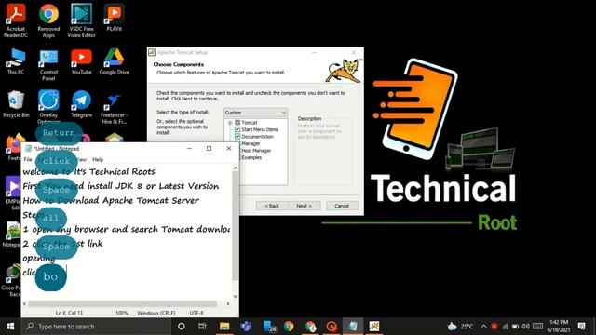Switch to the Notepad taskbar icon
The width and height of the screenshot is (596, 335).
tap(352, 327)
